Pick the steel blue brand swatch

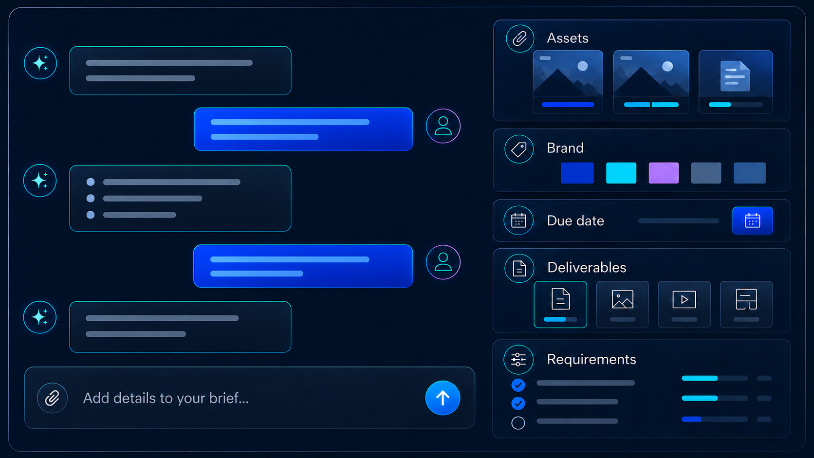click(750, 173)
